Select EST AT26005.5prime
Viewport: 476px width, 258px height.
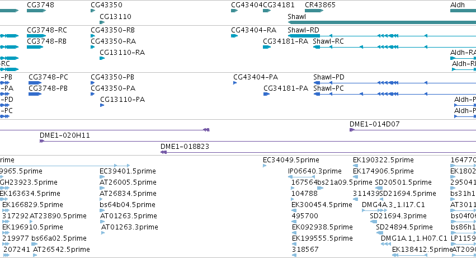[128, 182]
